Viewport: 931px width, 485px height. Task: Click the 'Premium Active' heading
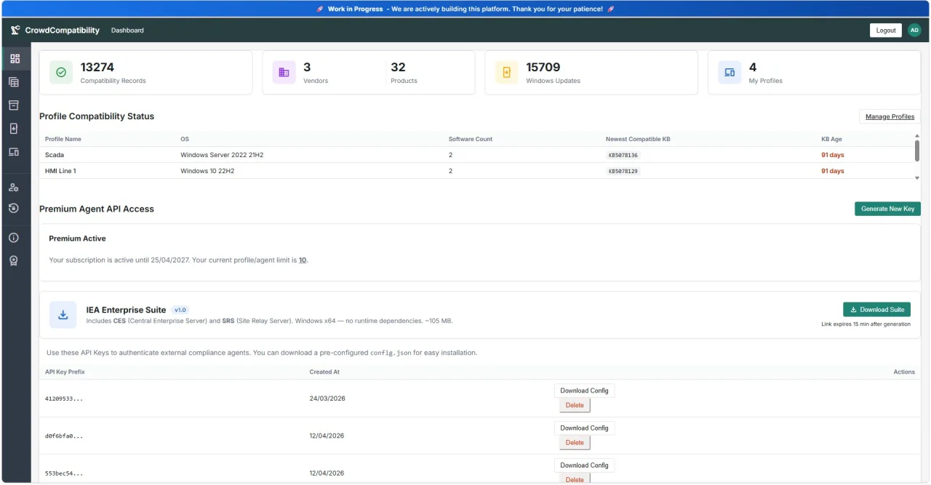point(77,239)
